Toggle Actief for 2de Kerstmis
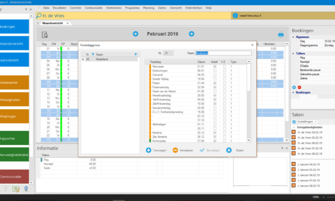 pyautogui.click(x=215, y=137)
